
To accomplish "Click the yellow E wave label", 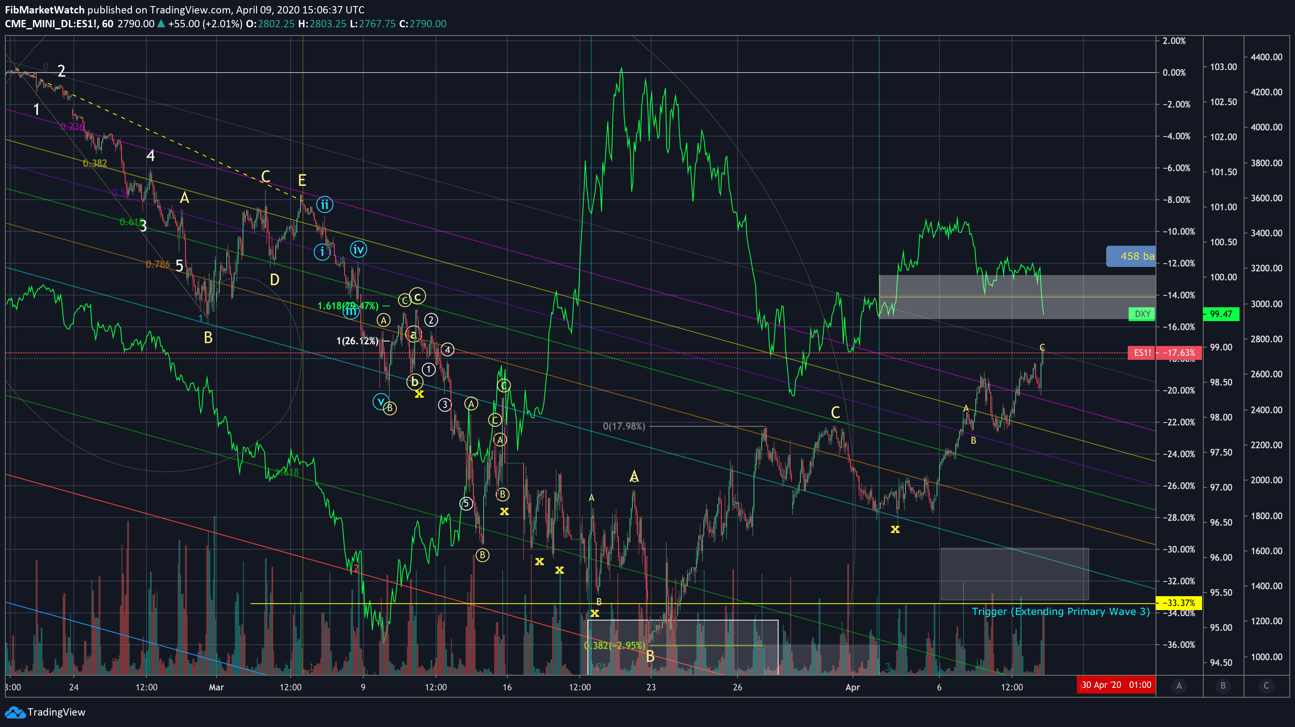I will [302, 181].
